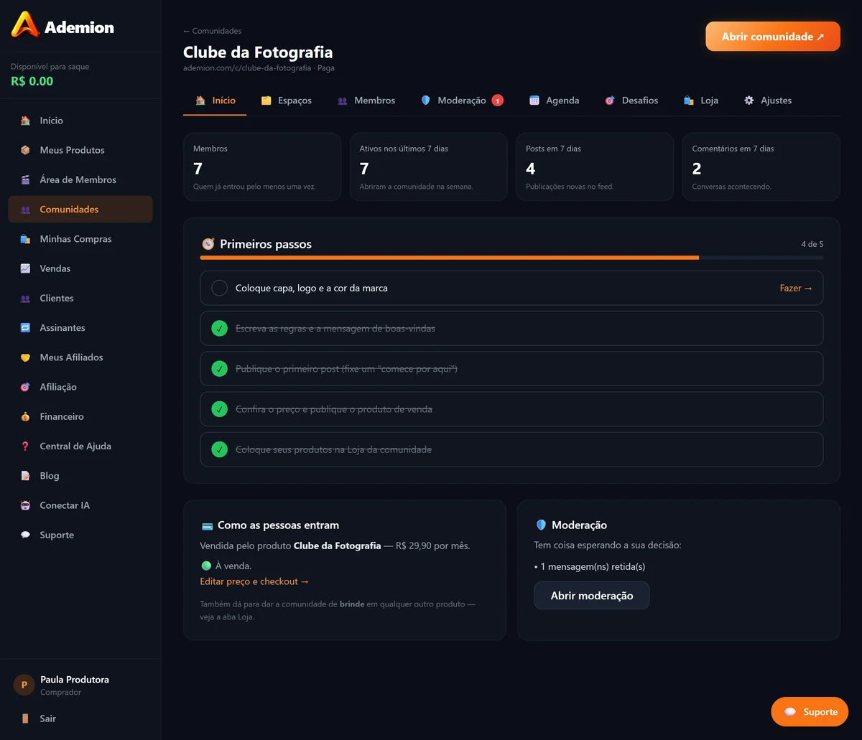
Task: Click the Posts em 7 dias card
Action: (x=595, y=167)
